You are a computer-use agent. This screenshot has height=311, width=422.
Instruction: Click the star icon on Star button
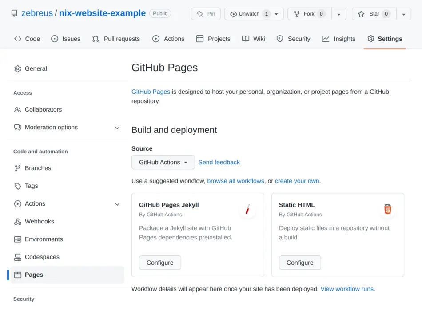click(361, 14)
